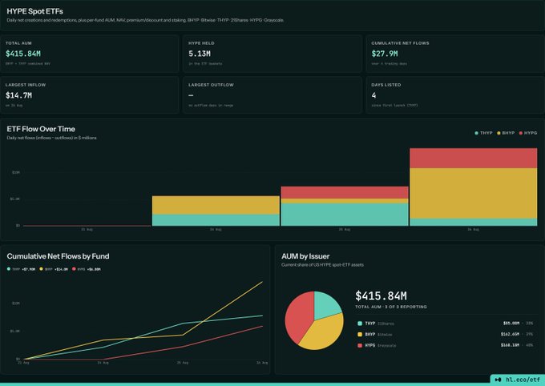Click the large $415.84M beside the pie chart
The image size is (545, 386).
(x=381, y=296)
